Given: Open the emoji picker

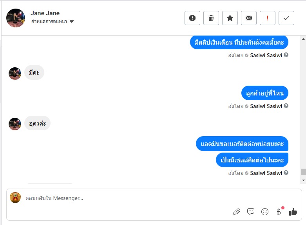Looking at the screenshot, I should point(265,212).
